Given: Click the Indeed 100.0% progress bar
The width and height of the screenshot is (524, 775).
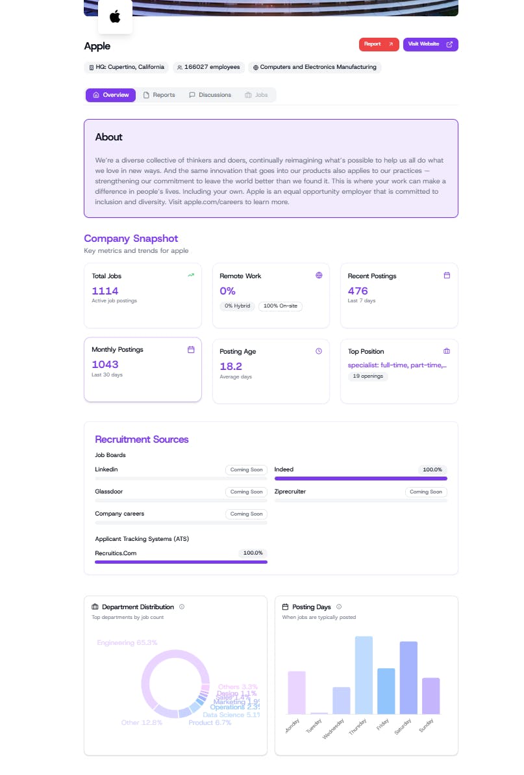Looking at the screenshot, I should 360,479.
